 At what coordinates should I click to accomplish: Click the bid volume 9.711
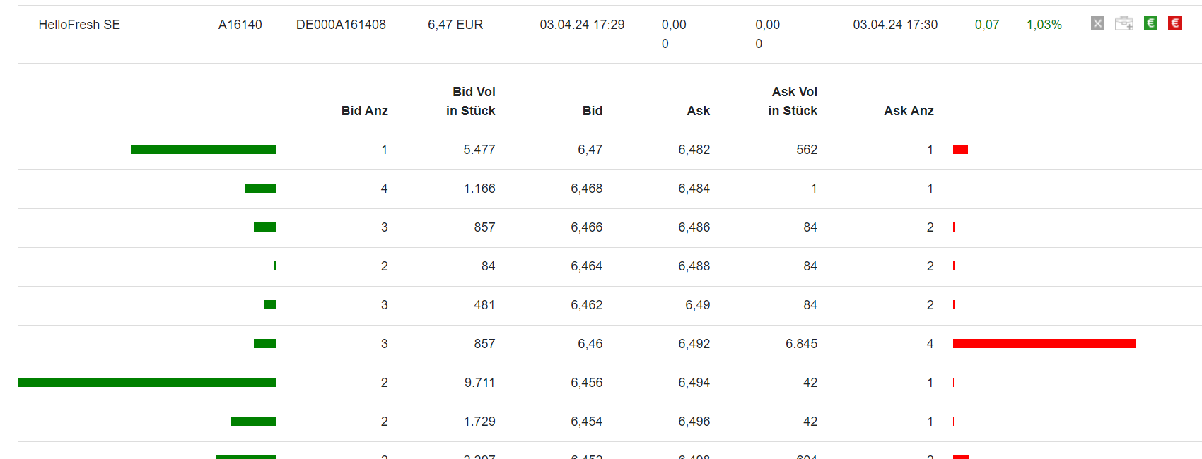[479, 383]
